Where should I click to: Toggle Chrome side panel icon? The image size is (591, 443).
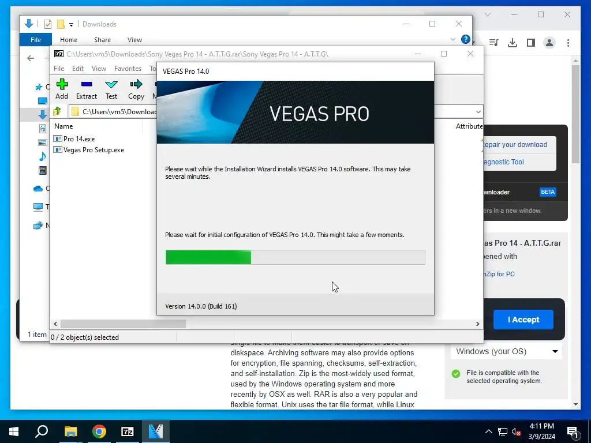tap(531, 43)
